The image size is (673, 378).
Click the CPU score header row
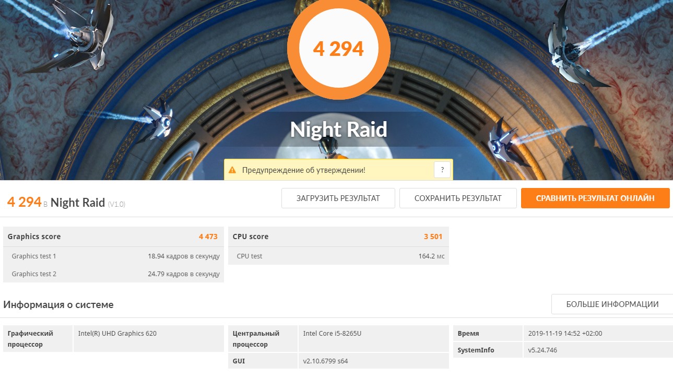pos(338,237)
